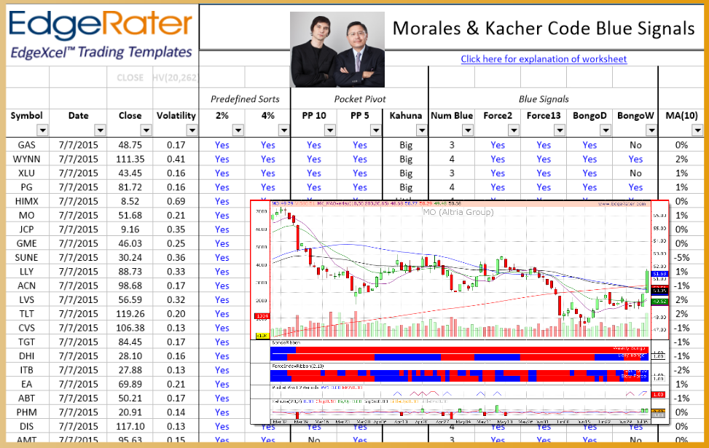Select the ITB symbol cell
This screenshot has width=709, height=448.
27,370
